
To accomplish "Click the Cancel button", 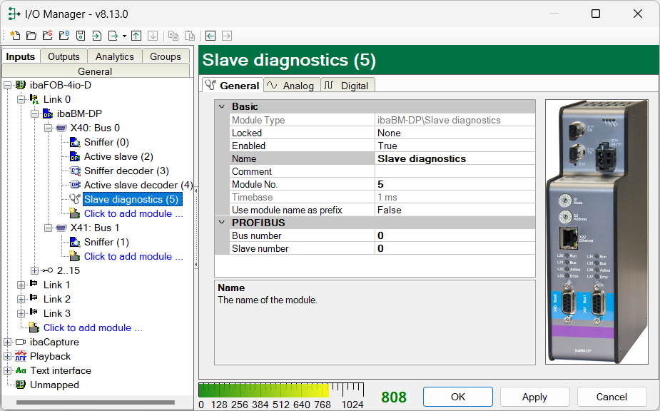I will pos(611,397).
